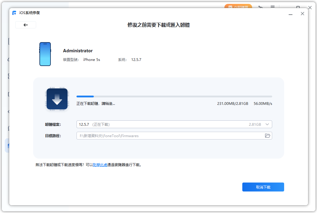317x213 pixels.
Task: Click the firmware download progress bar
Action: point(174,96)
